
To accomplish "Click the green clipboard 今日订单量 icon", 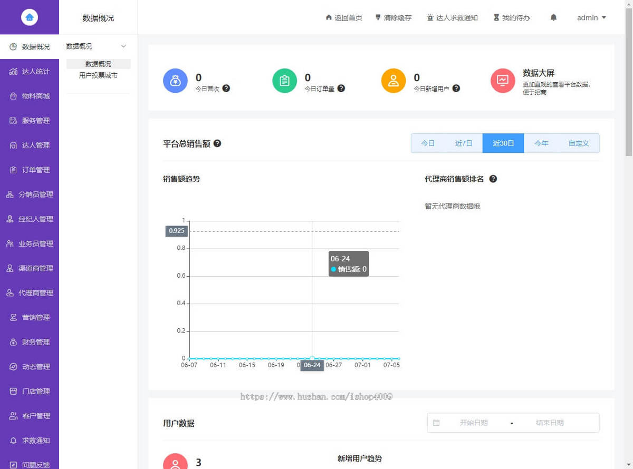I will tap(285, 81).
